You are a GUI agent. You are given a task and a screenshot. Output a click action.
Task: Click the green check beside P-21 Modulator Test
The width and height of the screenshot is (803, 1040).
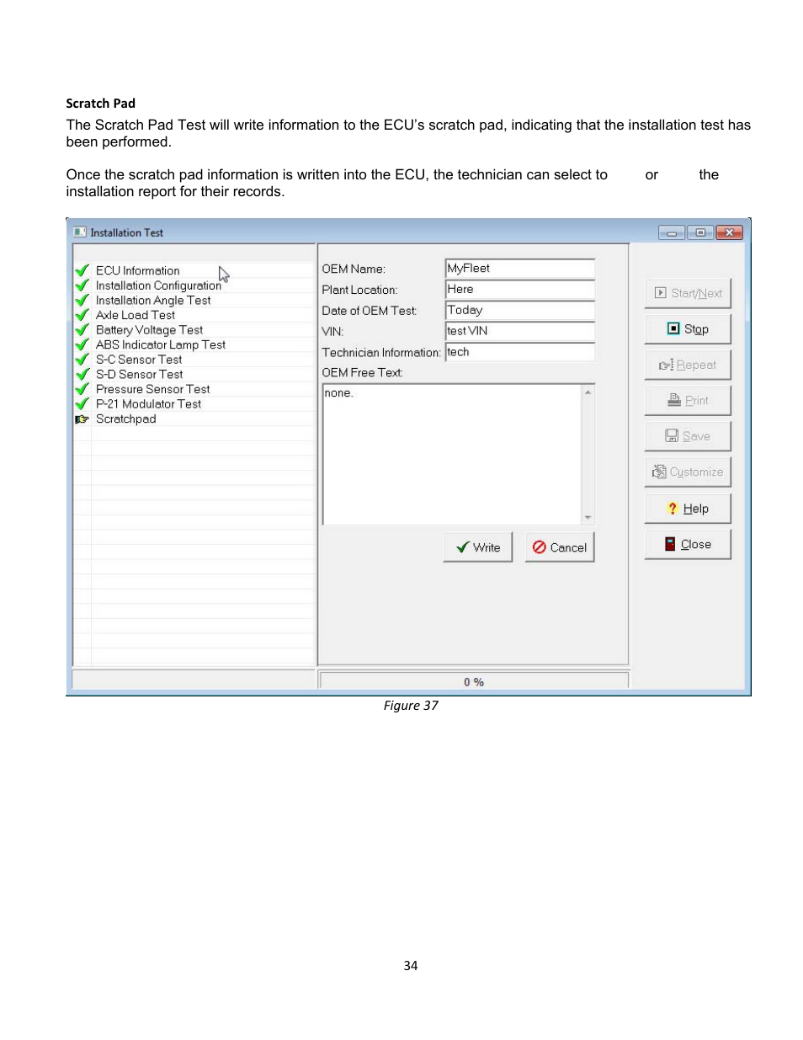click(x=82, y=403)
